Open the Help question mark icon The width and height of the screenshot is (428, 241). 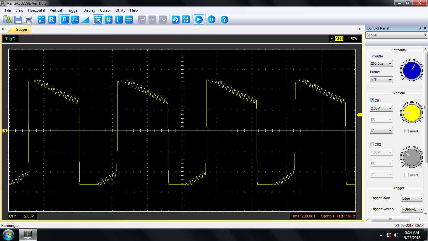coord(224,19)
